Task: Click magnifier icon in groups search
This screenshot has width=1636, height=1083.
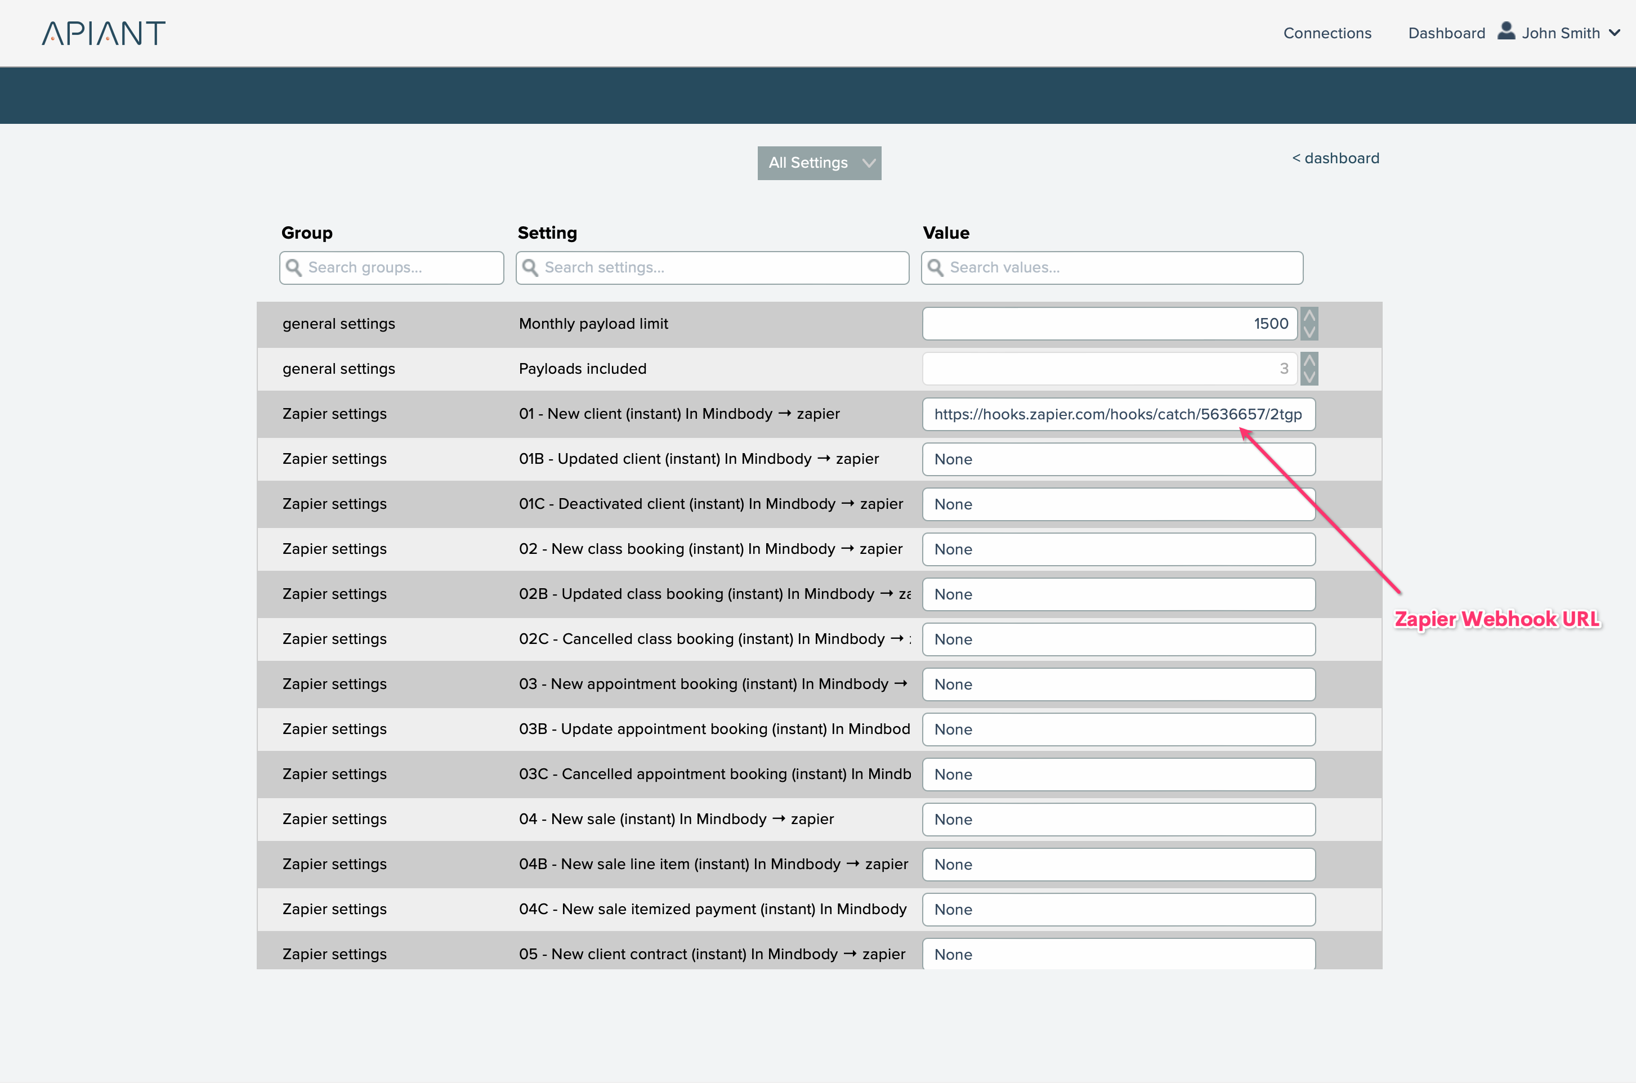Action: click(x=293, y=268)
